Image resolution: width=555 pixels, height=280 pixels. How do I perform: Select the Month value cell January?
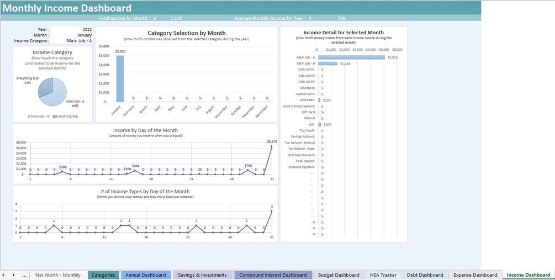click(71, 35)
